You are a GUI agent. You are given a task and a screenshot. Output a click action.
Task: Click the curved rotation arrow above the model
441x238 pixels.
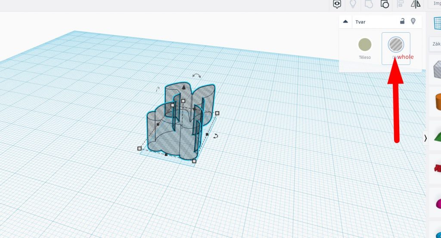pyautogui.click(x=196, y=76)
